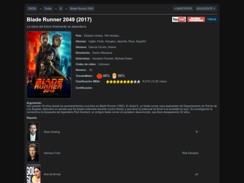
Task: Select the Ana de Armas cast name
Action: [52, 174]
